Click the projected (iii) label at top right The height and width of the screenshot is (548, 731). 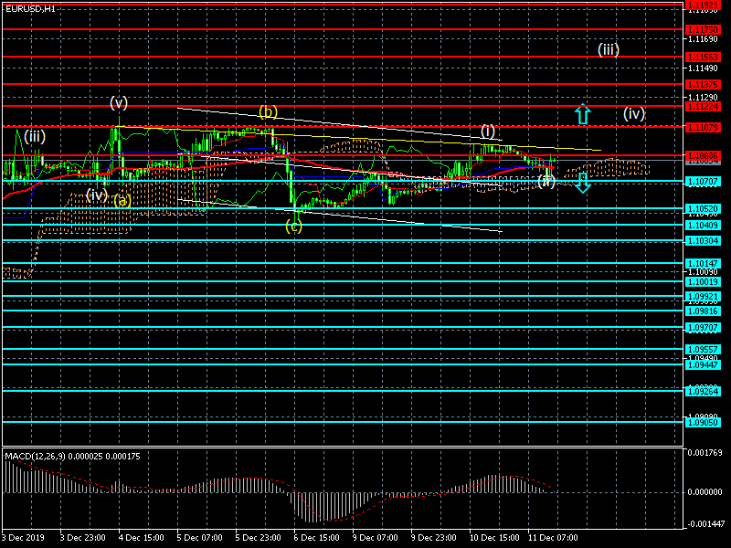pyautogui.click(x=609, y=49)
